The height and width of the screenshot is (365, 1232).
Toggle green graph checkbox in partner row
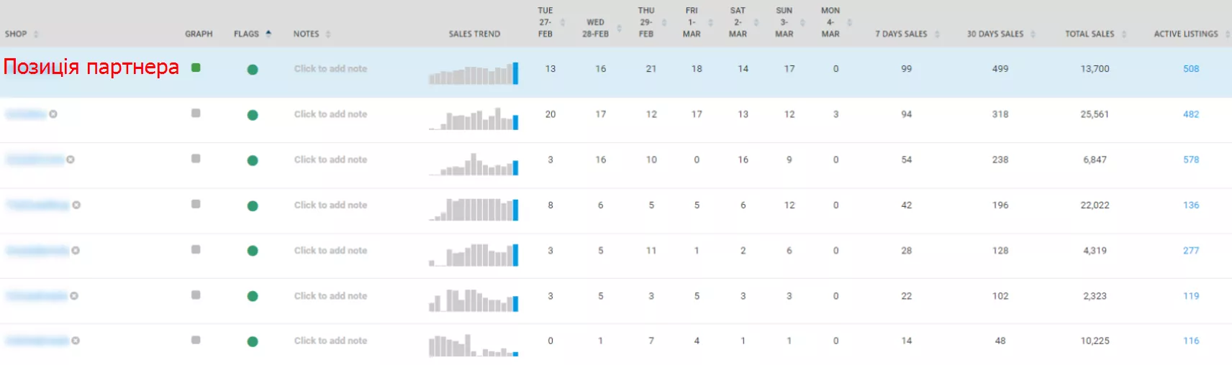click(196, 68)
